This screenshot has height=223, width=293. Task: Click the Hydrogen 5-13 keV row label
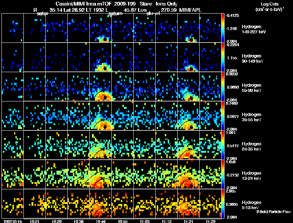(252, 205)
